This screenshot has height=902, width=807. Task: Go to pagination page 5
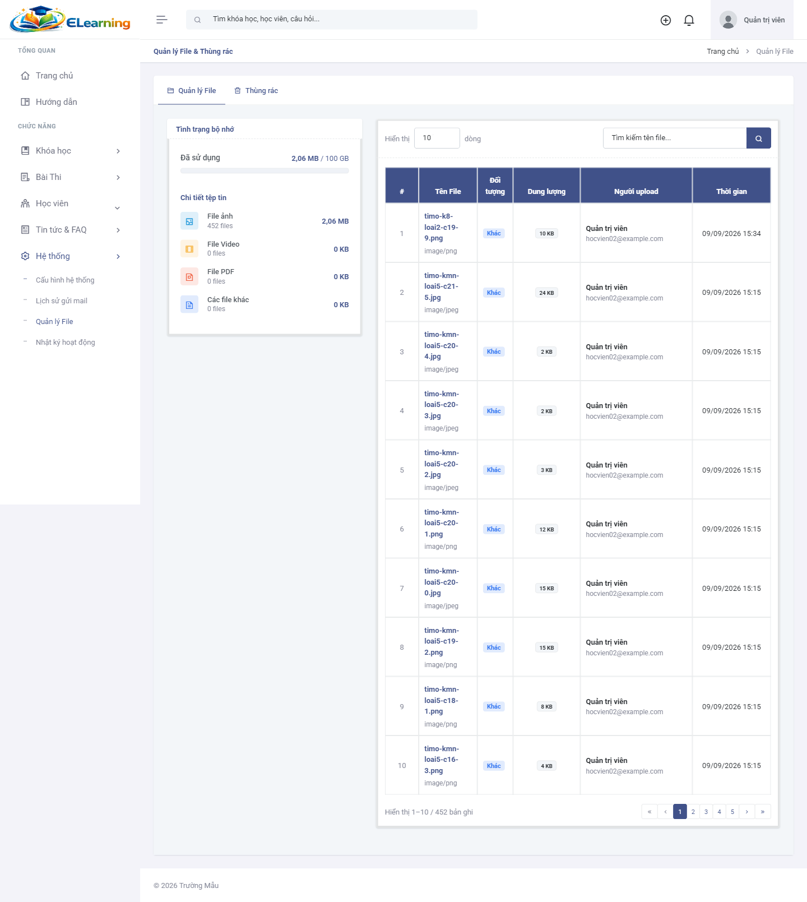(x=732, y=812)
